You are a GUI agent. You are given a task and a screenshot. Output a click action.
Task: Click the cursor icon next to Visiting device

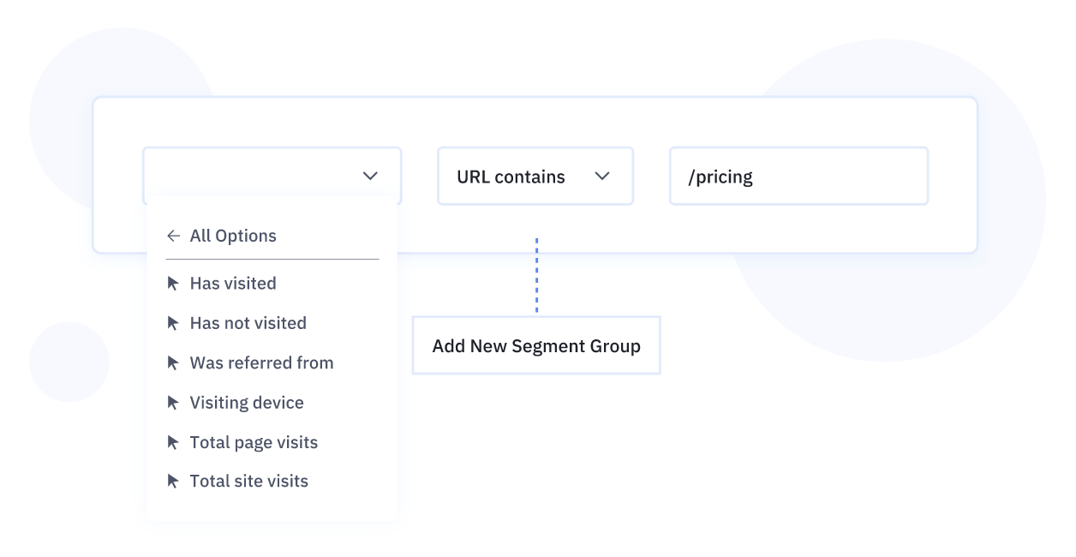click(x=173, y=403)
